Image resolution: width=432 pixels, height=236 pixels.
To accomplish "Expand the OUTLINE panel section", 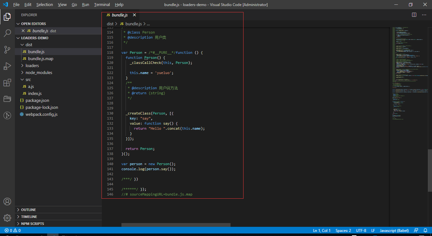I will pos(28,210).
